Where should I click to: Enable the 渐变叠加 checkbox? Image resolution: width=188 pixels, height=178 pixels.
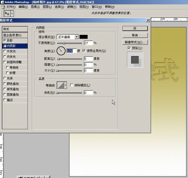[5, 89]
